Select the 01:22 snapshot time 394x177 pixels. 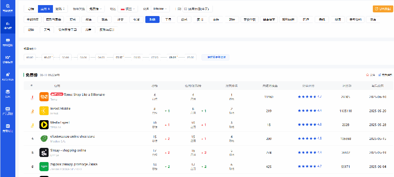48,58
